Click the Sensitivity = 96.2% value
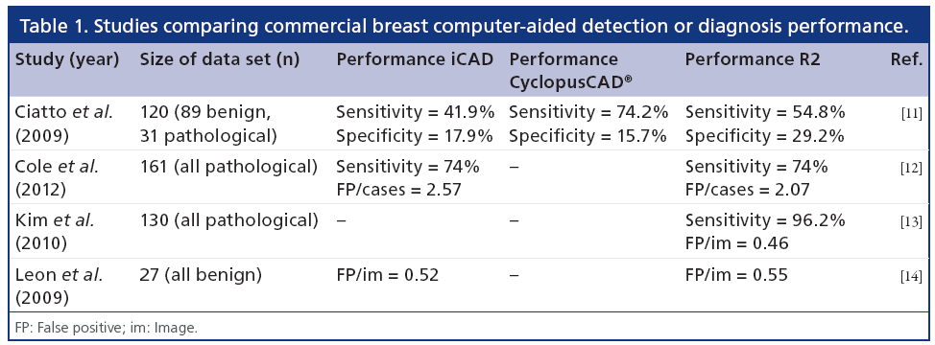Image resolution: width=935 pixels, height=345 pixels. (x=765, y=220)
